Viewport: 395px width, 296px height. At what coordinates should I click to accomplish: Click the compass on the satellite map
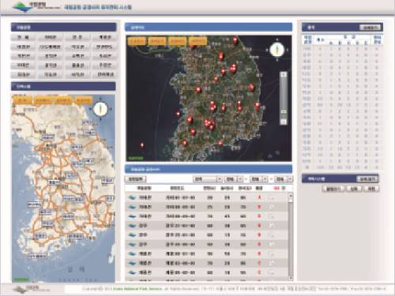pos(277,50)
